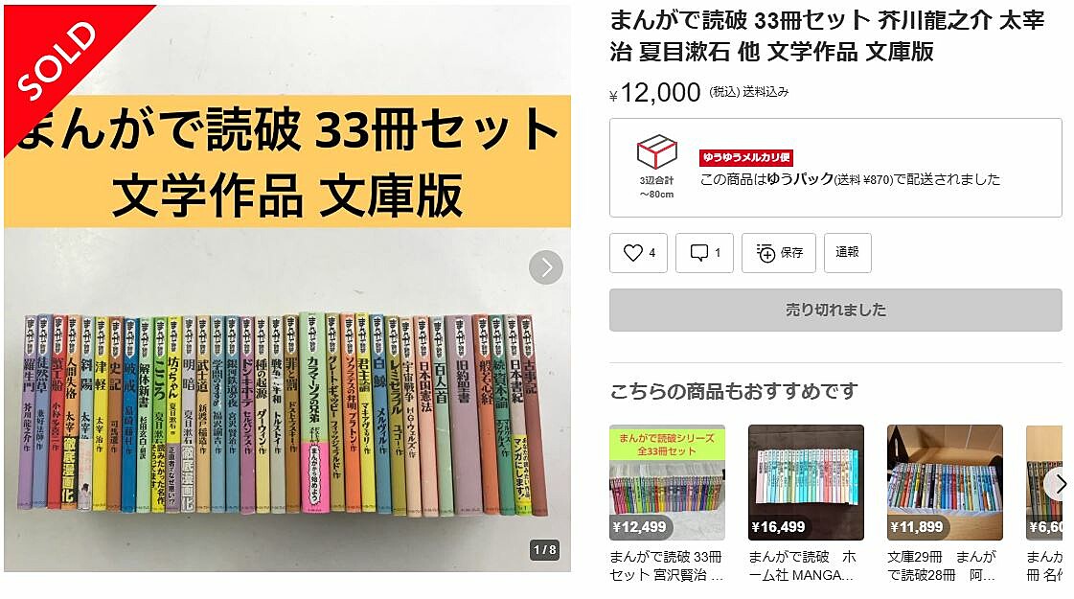Click link 文庫29冊 まんがで読破28冊

[942, 565]
